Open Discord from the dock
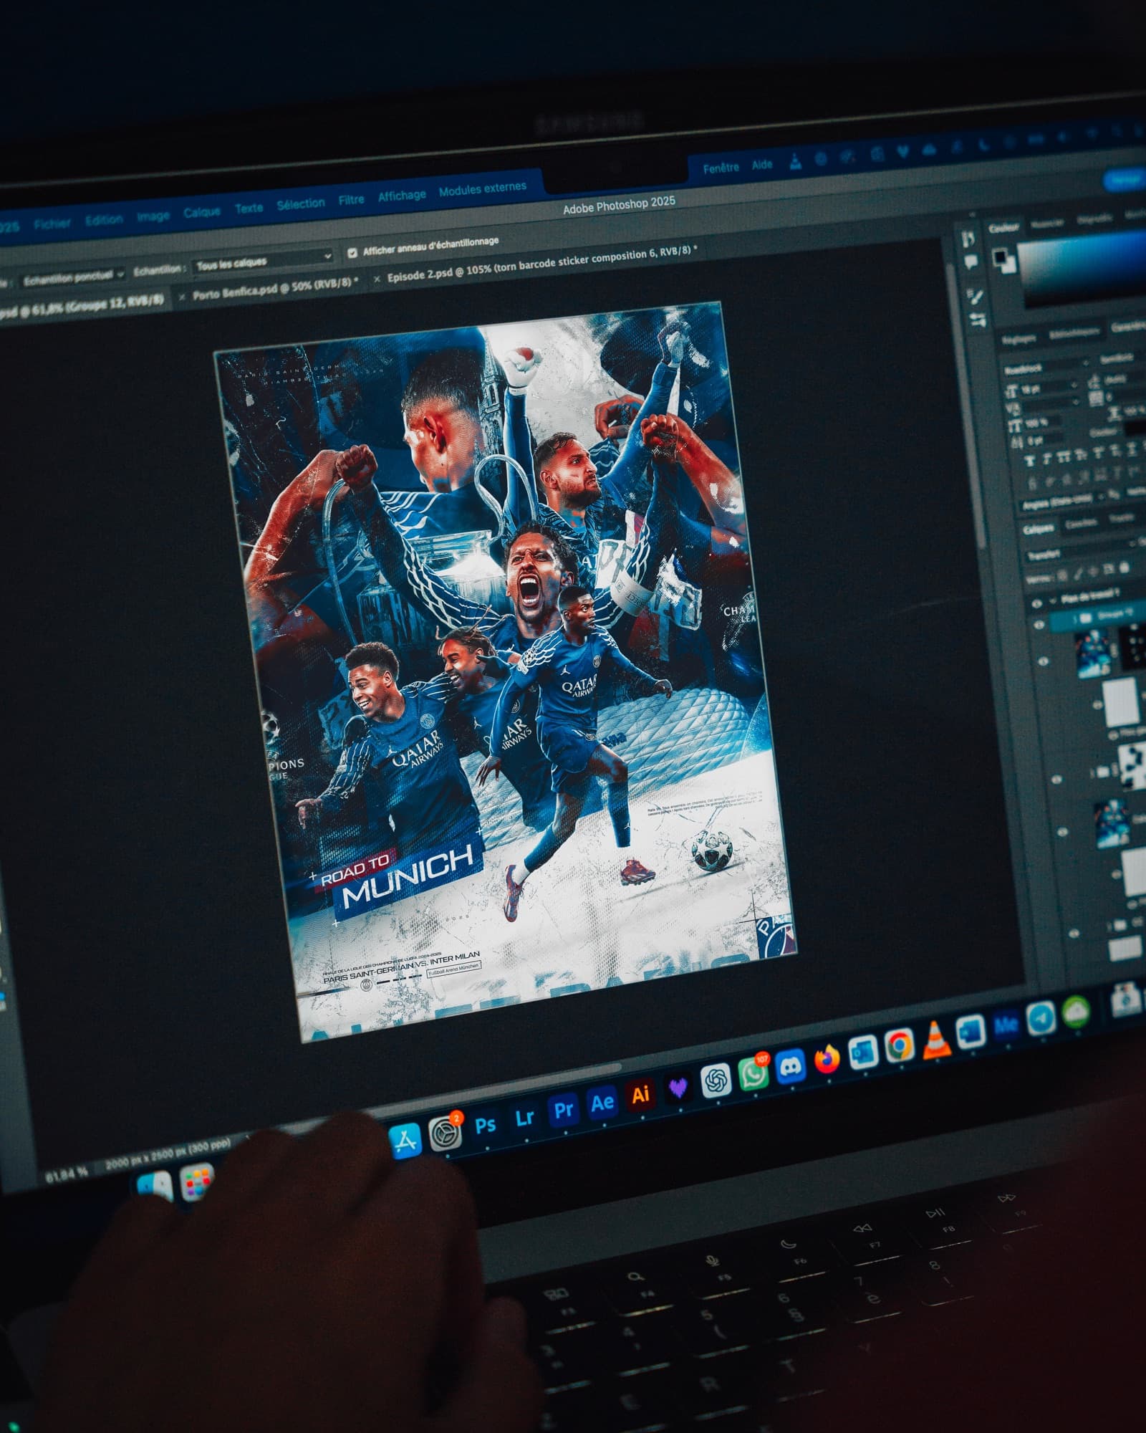 790,1066
